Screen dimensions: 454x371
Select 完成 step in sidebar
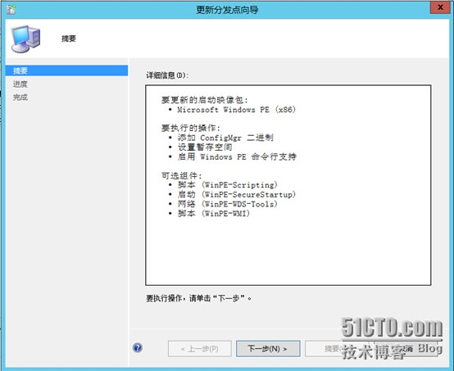click(20, 97)
